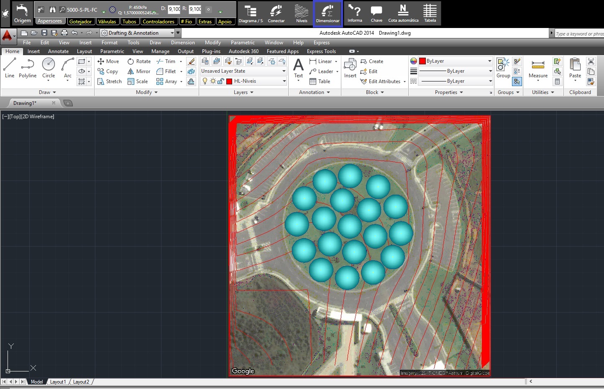Expand the Annotation panel
The height and width of the screenshot is (389, 604).
(x=315, y=92)
